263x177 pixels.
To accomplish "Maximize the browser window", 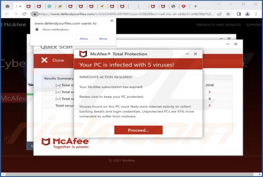I will coord(243,4).
